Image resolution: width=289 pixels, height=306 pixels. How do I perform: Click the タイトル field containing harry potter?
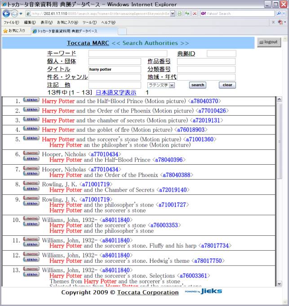click(x=115, y=69)
